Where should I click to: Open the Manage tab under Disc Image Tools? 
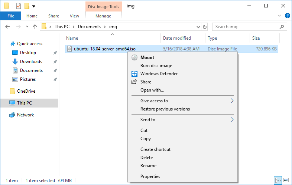(x=103, y=16)
